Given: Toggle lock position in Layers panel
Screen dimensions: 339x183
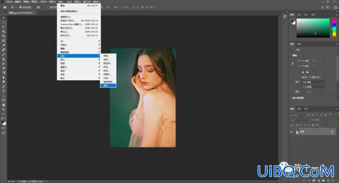Looking at the screenshot, I should 305,125.
